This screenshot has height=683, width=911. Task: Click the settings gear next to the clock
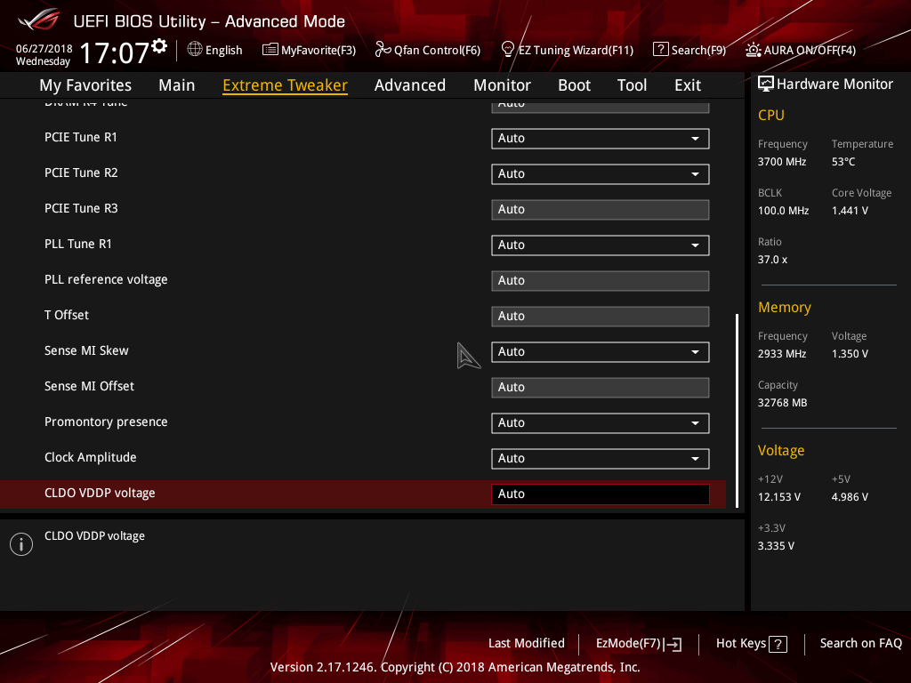click(159, 46)
